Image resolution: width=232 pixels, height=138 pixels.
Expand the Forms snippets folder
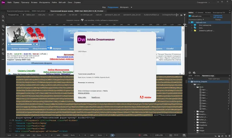[195, 128]
